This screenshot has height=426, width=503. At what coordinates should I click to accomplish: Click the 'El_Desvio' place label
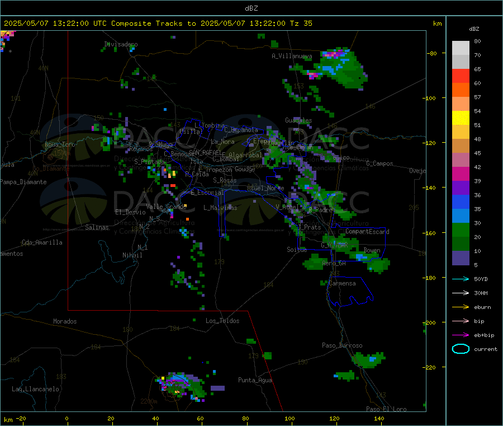point(130,212)
